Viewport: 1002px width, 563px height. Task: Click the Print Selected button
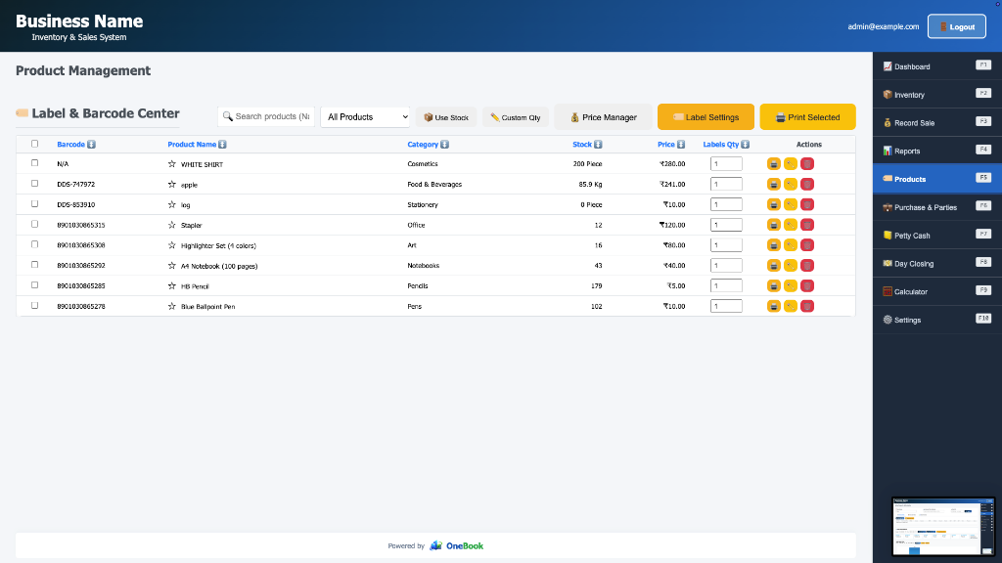tap(807, 117)
